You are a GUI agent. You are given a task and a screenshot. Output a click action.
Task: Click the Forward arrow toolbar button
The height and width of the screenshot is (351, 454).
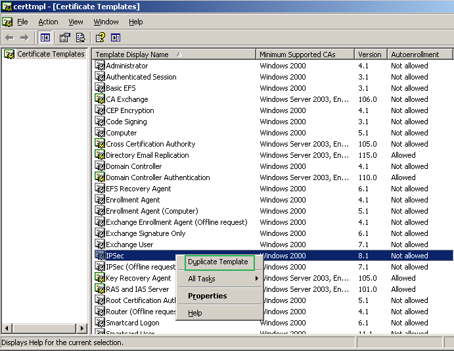tap(24, 37)
